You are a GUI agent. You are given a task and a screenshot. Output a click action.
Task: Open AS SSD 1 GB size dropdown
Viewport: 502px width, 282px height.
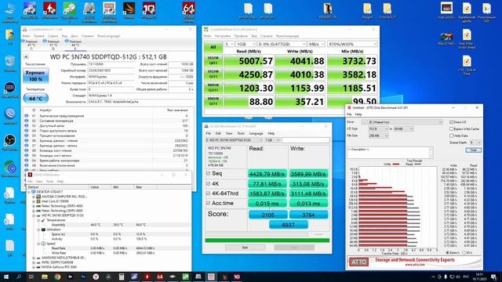pos(272,140)
